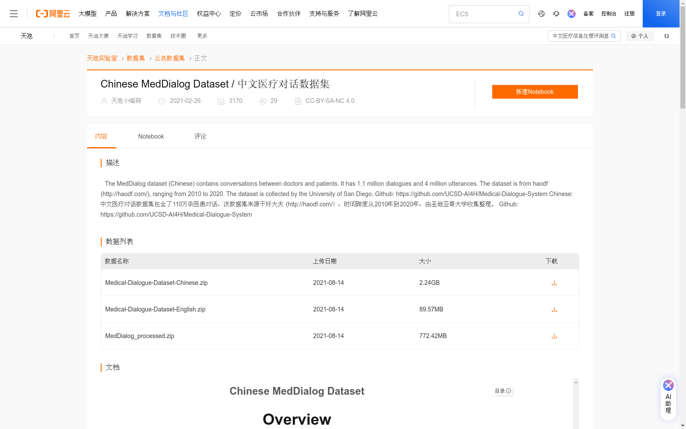
Task: Click the 2.24GB size cell
Action: 429,283
